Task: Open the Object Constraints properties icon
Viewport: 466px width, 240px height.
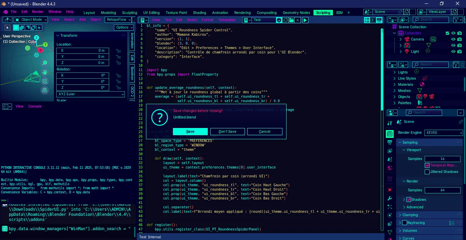Action: (390, 224)
